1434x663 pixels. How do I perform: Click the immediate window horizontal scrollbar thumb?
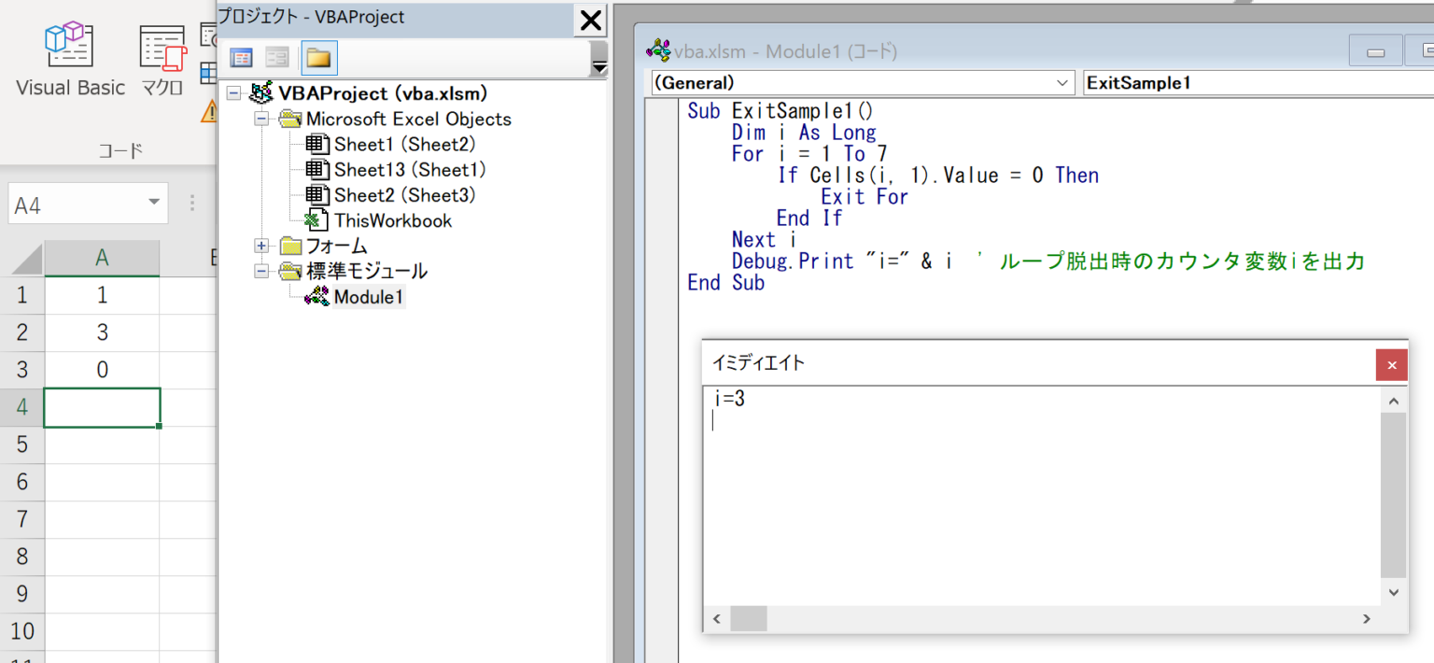(748, 618)
